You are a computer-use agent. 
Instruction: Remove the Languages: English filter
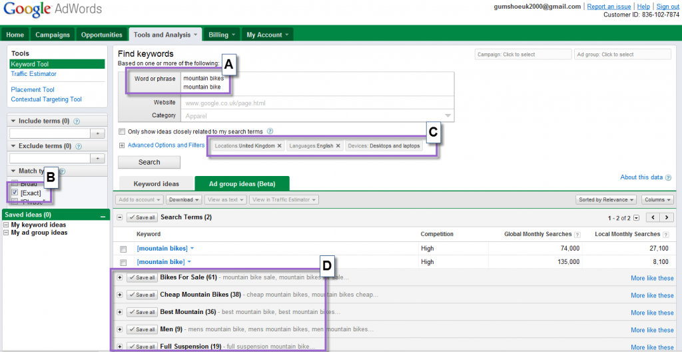click(338, 146)
